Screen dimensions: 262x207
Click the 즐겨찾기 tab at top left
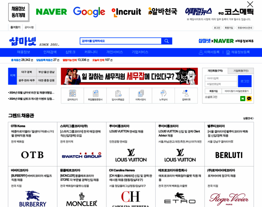coord(16,27)
